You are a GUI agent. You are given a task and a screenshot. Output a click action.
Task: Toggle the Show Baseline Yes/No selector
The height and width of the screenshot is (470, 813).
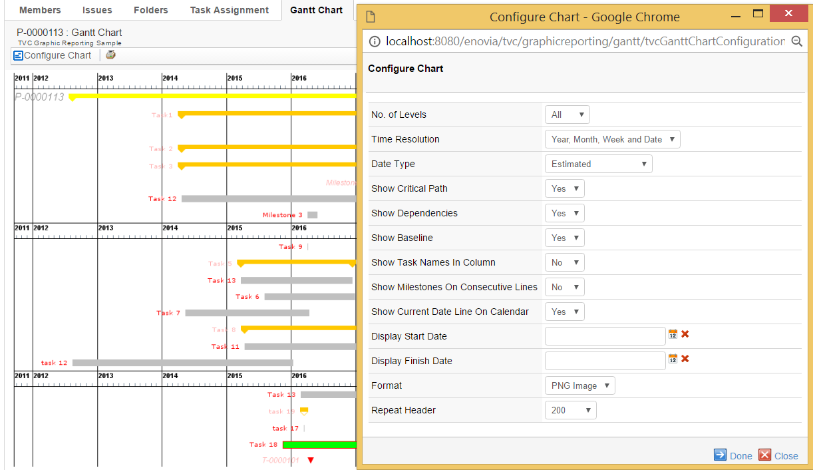tap(564, 238)
